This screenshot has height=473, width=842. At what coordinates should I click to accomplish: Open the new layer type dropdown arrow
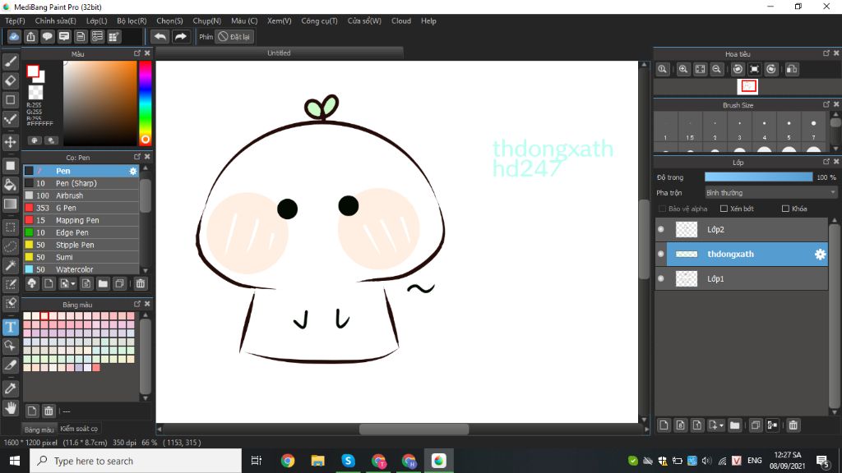pos(721,425)
